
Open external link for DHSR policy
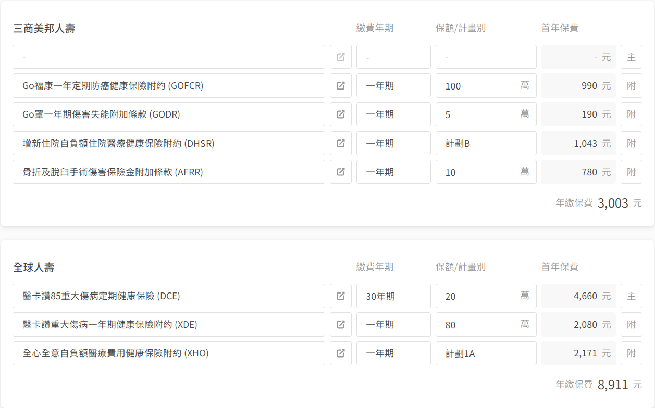(x=341, y=143)
